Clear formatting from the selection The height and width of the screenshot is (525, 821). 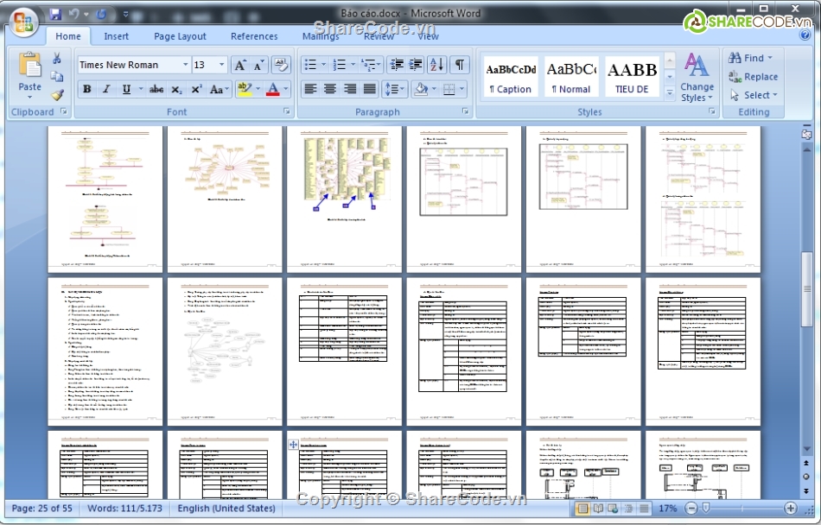(281, 65)
